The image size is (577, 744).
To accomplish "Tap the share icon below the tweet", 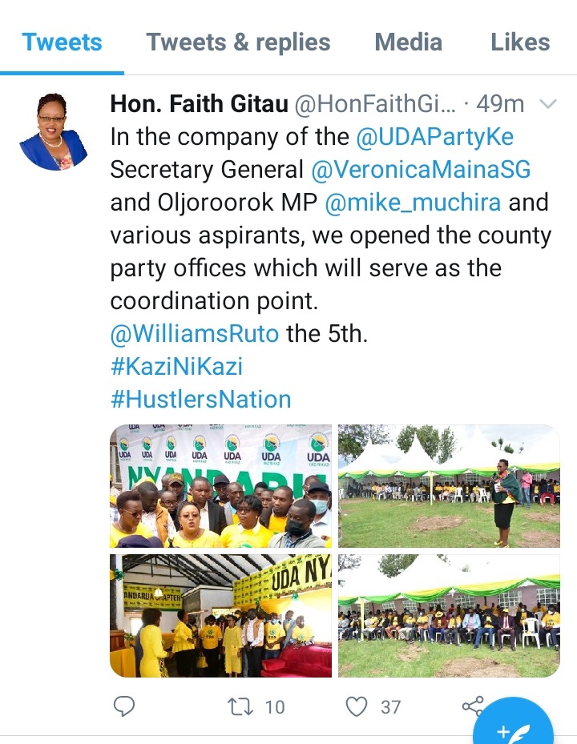I will 473,706.
